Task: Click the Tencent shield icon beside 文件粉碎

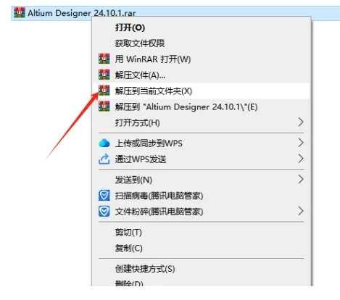Action: (x=104, y=212)
